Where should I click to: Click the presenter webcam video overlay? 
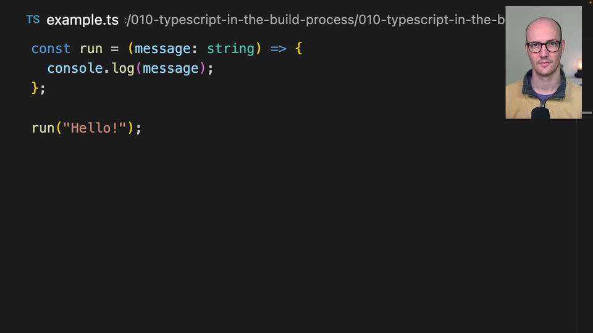[x=543, y=62]
